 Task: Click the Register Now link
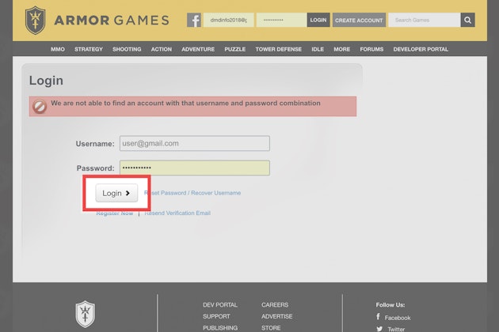pyautogui.click(x=115, y=213)
